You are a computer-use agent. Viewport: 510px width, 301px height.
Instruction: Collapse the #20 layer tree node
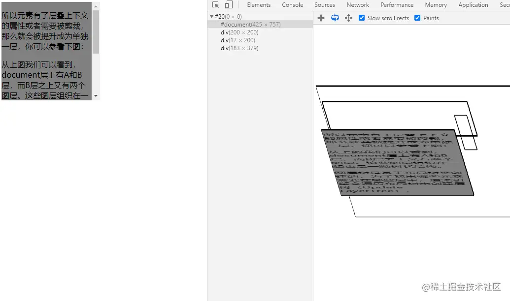211,17
